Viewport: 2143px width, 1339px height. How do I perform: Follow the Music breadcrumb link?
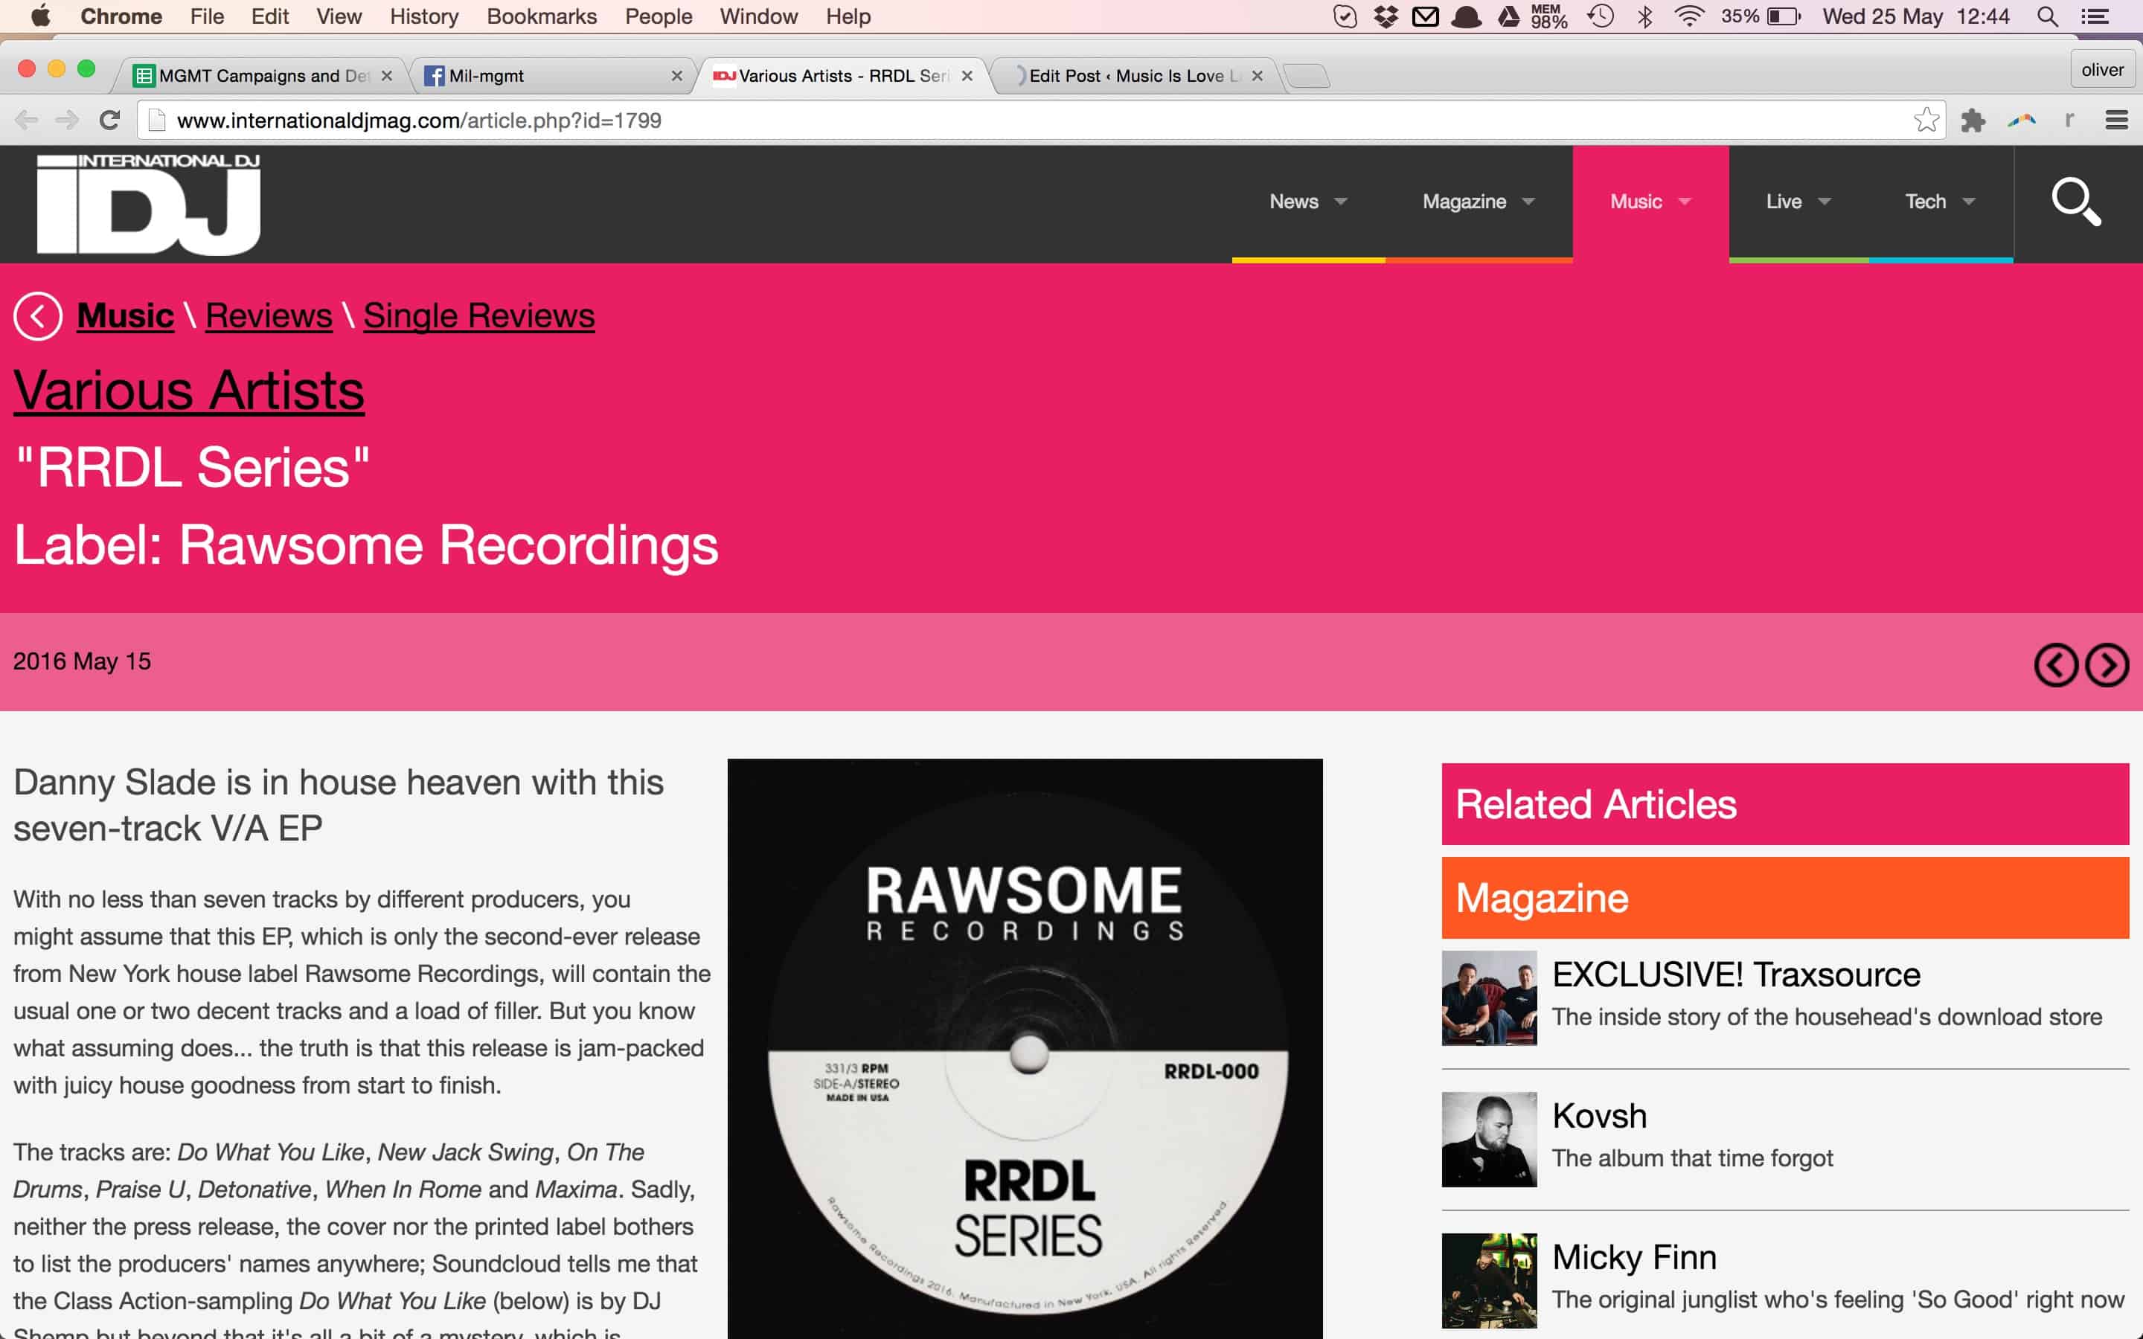(x=126, y=316)
